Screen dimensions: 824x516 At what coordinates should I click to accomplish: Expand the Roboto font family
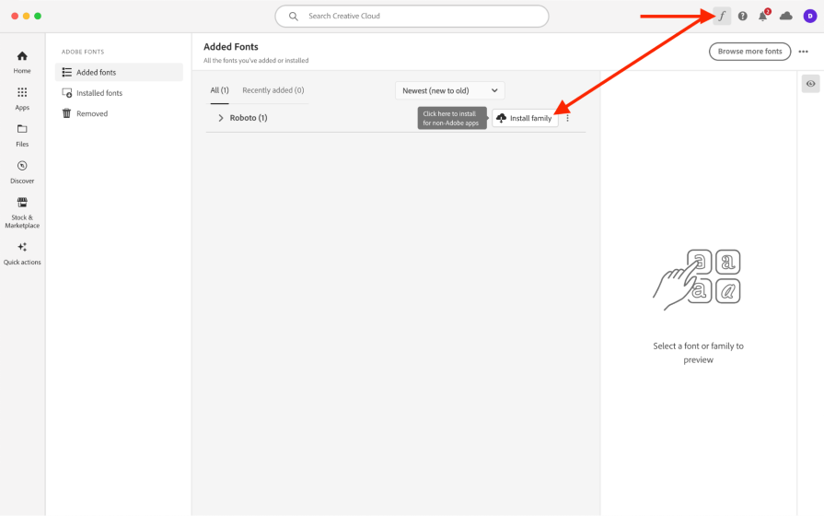point(221,118)
